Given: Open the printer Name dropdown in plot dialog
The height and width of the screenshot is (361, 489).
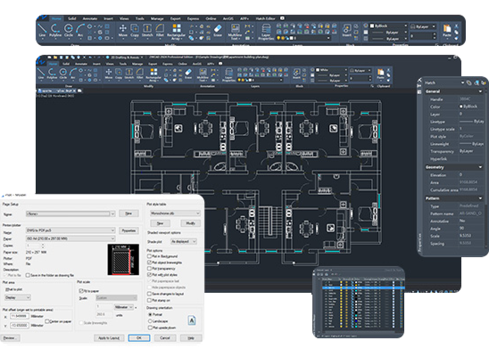Looking at the screenshot, I should pyautogui.click(x=70, y=230).
